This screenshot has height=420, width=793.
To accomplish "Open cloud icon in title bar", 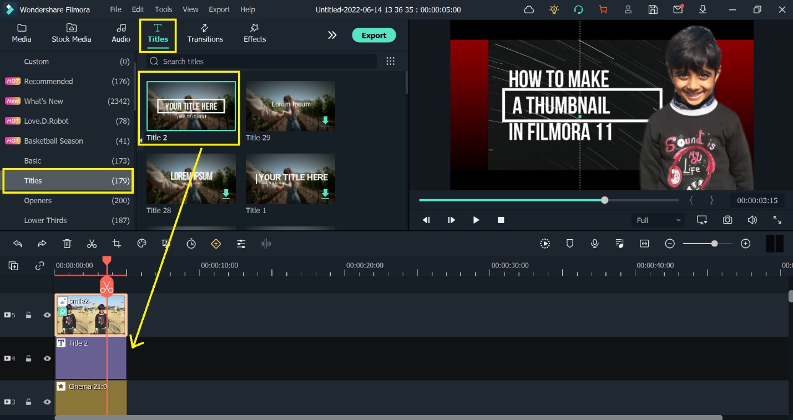I will click(x=529, y=9).
